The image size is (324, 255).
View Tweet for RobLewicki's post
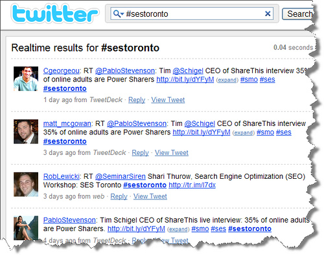click(150, 196)
